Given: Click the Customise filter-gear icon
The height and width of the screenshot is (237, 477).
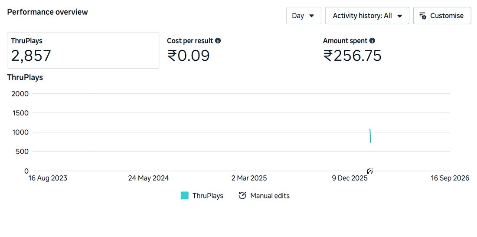Looking at the screenshot, I should [x=423, y=16].
